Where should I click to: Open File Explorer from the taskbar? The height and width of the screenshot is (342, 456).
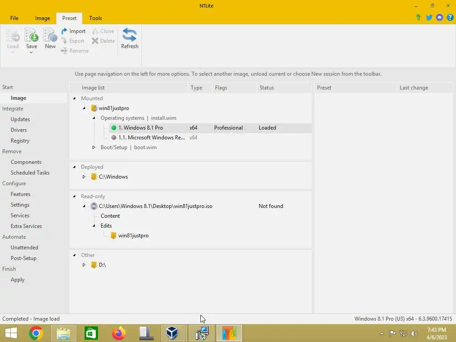(64, 333)
